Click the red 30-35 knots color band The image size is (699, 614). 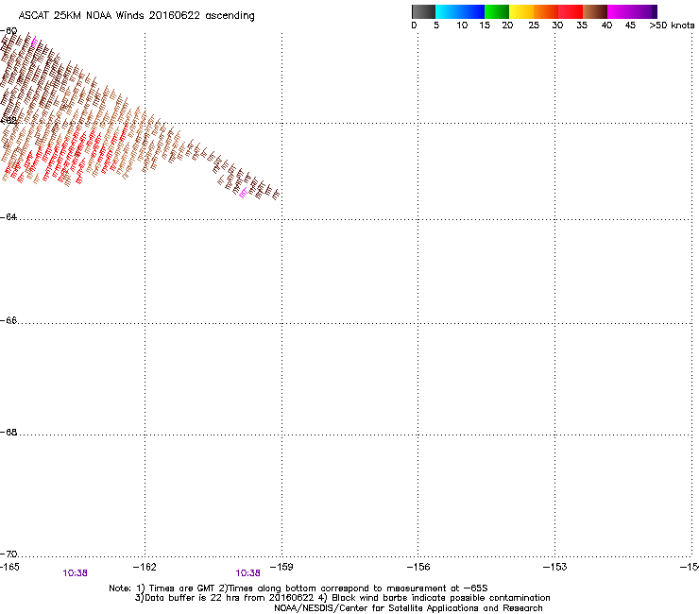(x=571, y=11)
